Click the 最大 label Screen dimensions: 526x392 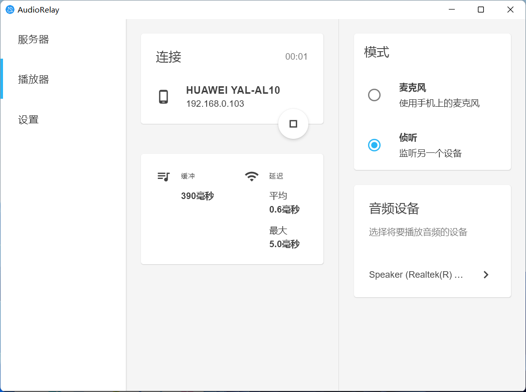click(278, 231)
